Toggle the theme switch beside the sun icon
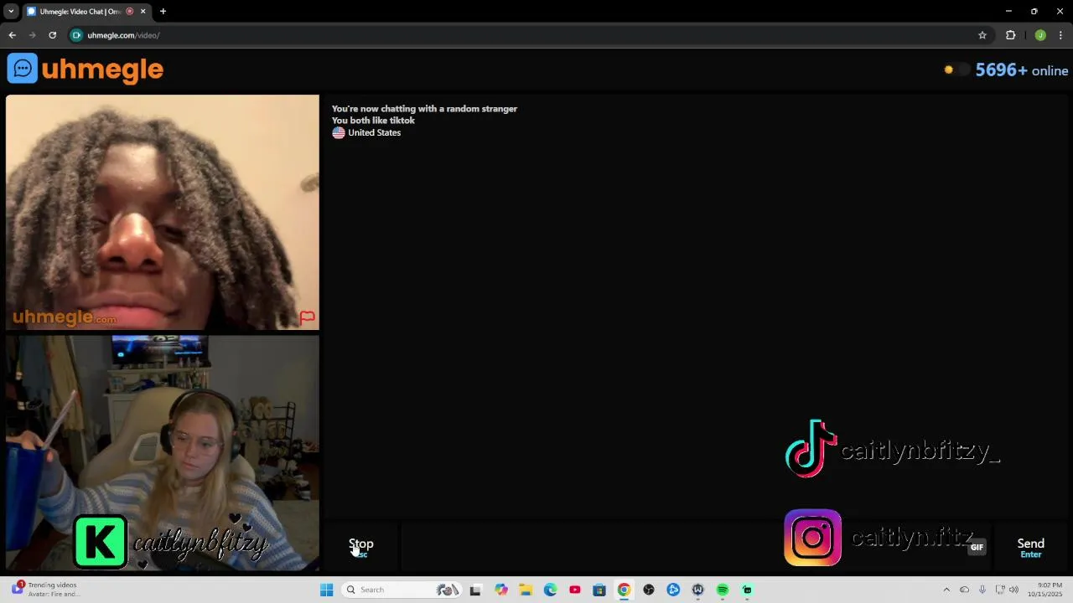 tap(956, 70)
